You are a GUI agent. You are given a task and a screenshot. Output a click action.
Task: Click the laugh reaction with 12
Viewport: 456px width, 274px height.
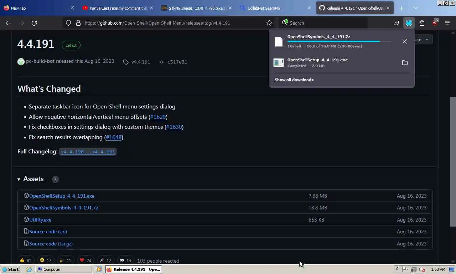click(45, 260)
